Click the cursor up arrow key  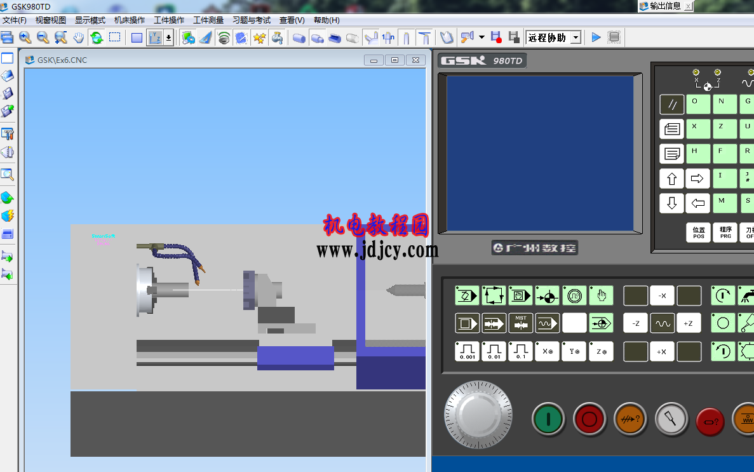point(672,179)
